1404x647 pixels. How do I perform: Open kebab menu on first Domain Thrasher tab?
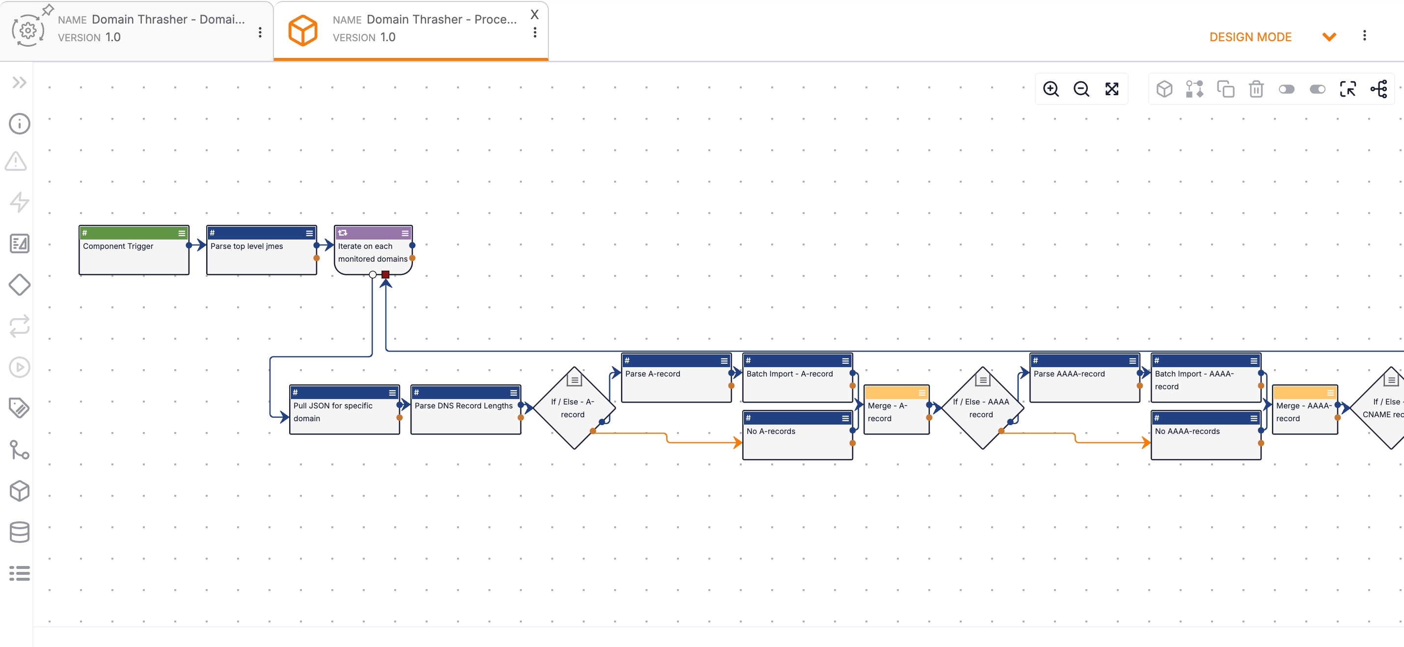260,33
